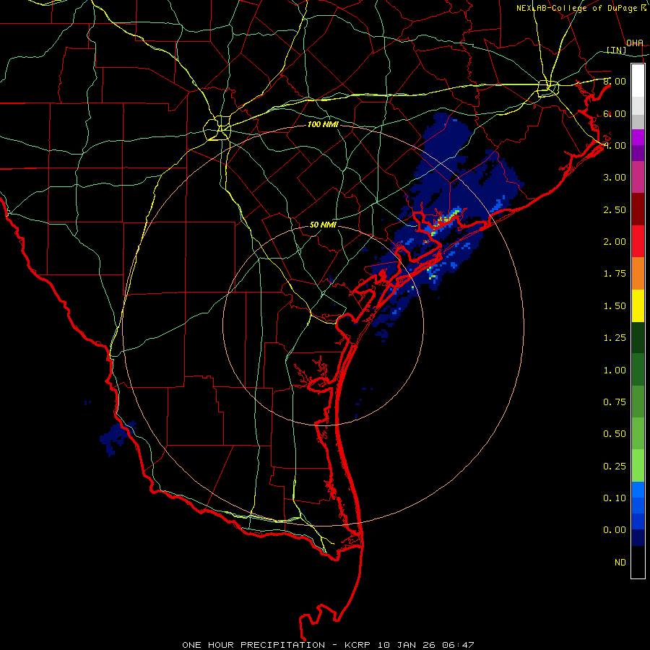Click the 0.10 legend value

(615, 498)
